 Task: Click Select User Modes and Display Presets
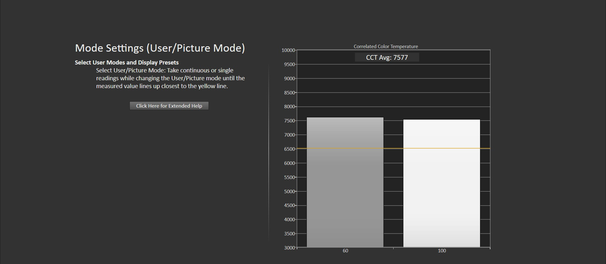127,62
